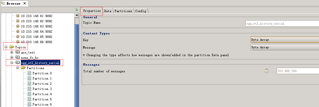Click broker 10.210.148.66:9092 gear icon
319x107 pixels.
(x=18, y=42)
